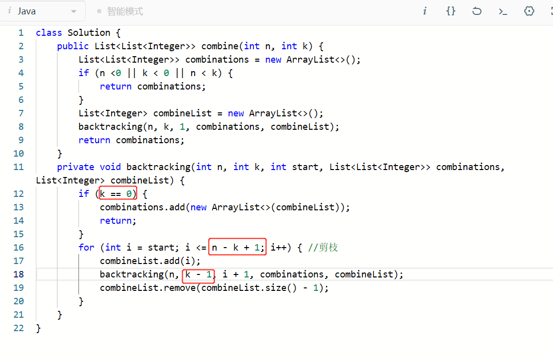Click the italic i info icon in toolbar

[425, 11]
